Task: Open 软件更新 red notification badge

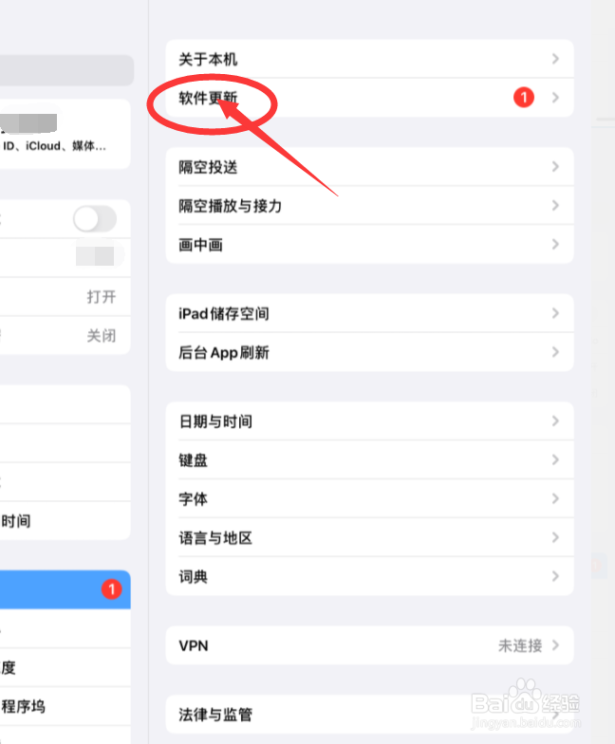Action: coord(524,98)
